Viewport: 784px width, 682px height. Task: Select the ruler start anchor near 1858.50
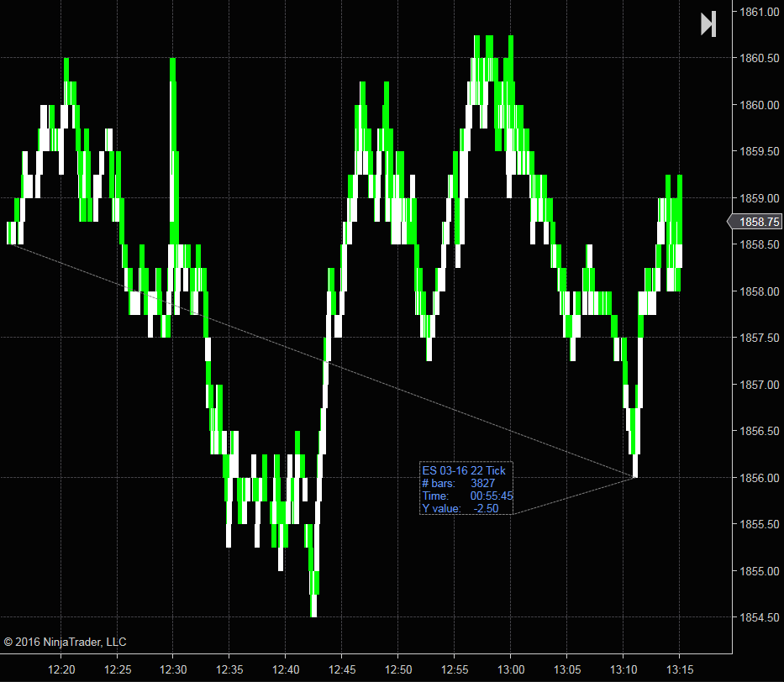point(9,244)
